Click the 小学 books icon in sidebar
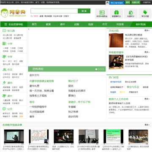 4,43
